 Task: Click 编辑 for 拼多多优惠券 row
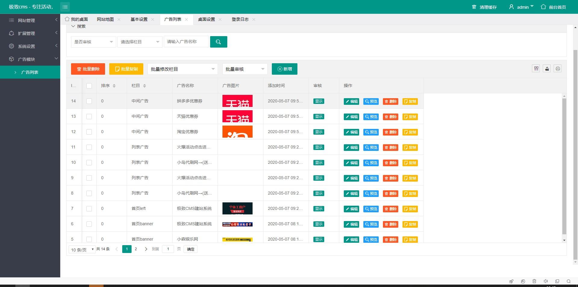coord(351,101)
